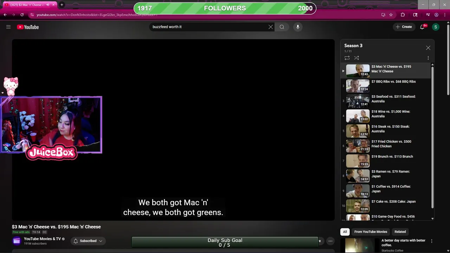
Task: Open playlist three-dot options menu
Action: pos(428,58)
